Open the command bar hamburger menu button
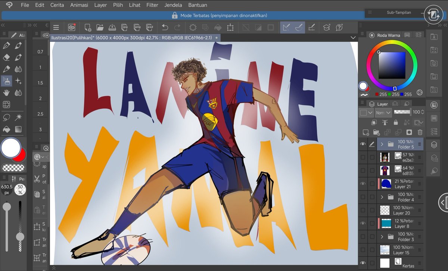 (x=56, y=27)
